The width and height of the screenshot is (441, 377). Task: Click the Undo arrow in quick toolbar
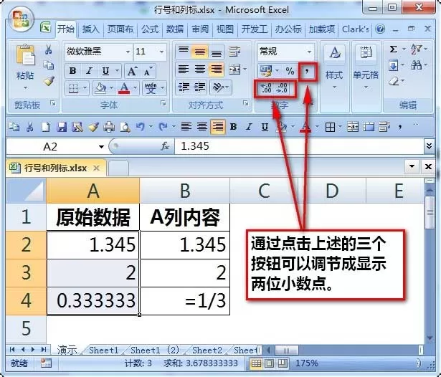(140, 127)
